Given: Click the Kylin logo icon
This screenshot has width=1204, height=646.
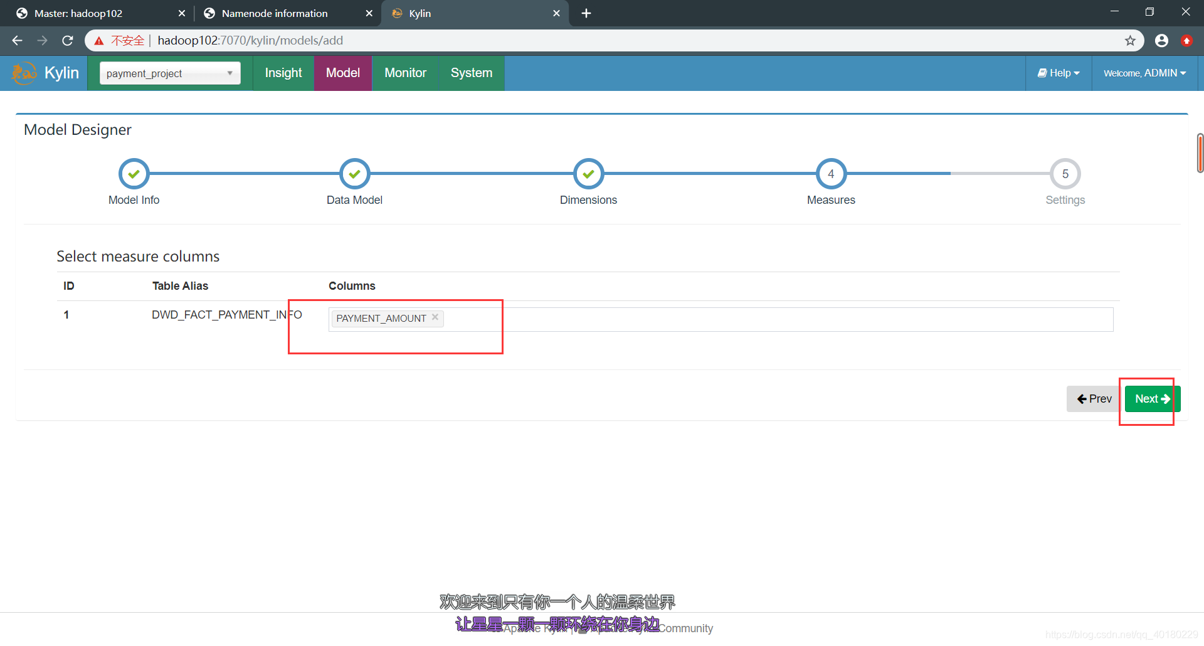Looking at the screenshot, I should pos(24,73).
